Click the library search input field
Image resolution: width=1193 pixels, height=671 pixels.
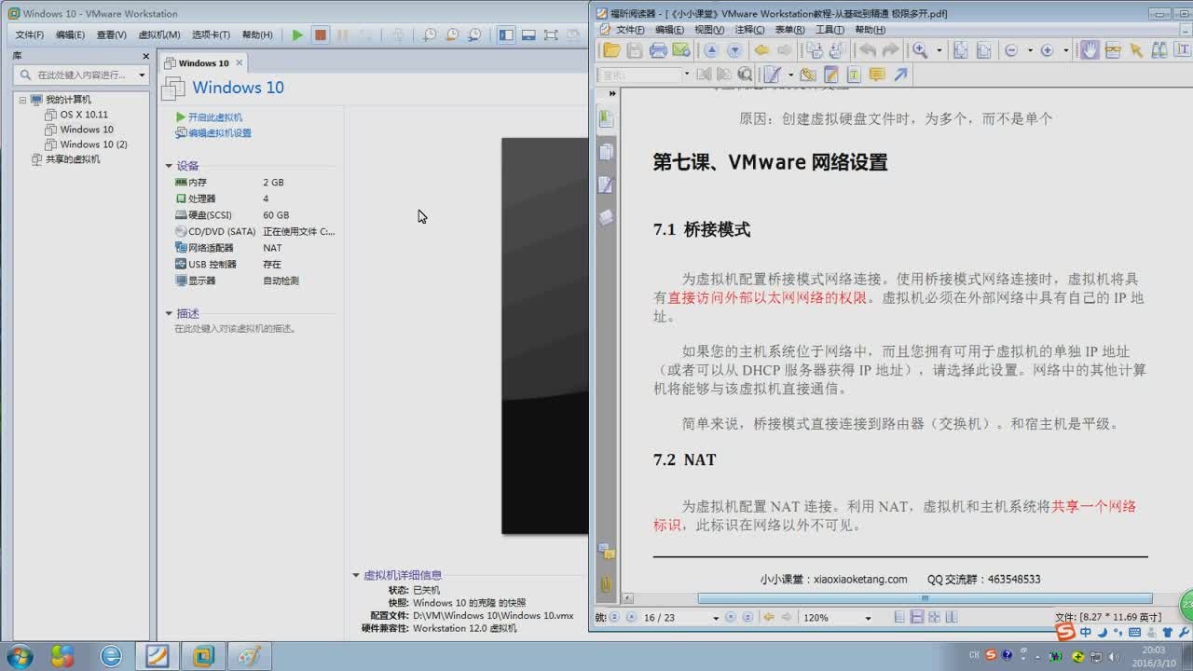click(x=79, y=75)
